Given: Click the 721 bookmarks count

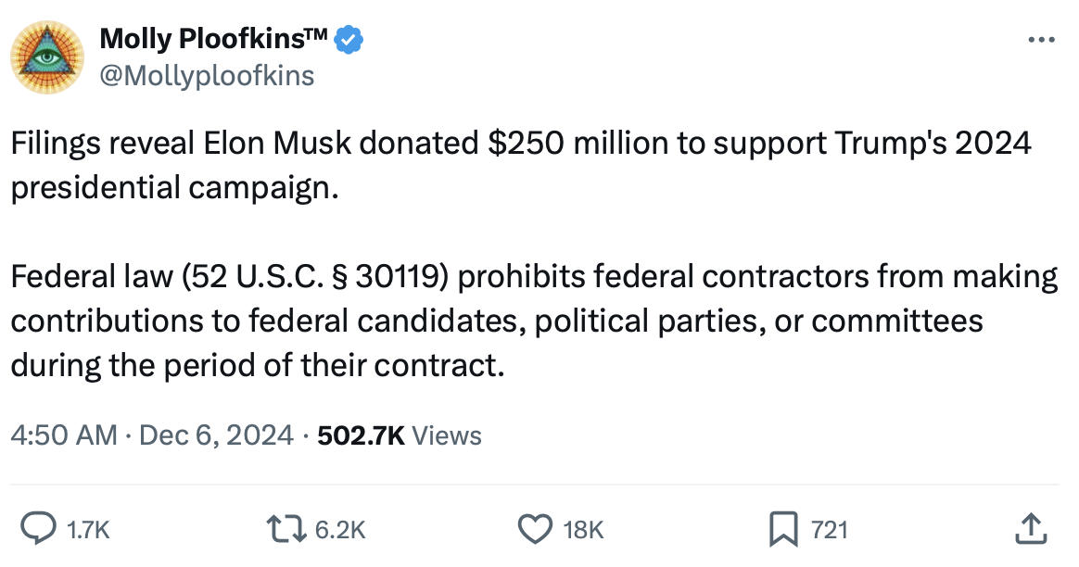Looking at the screenshot, I should click(829, 530).
